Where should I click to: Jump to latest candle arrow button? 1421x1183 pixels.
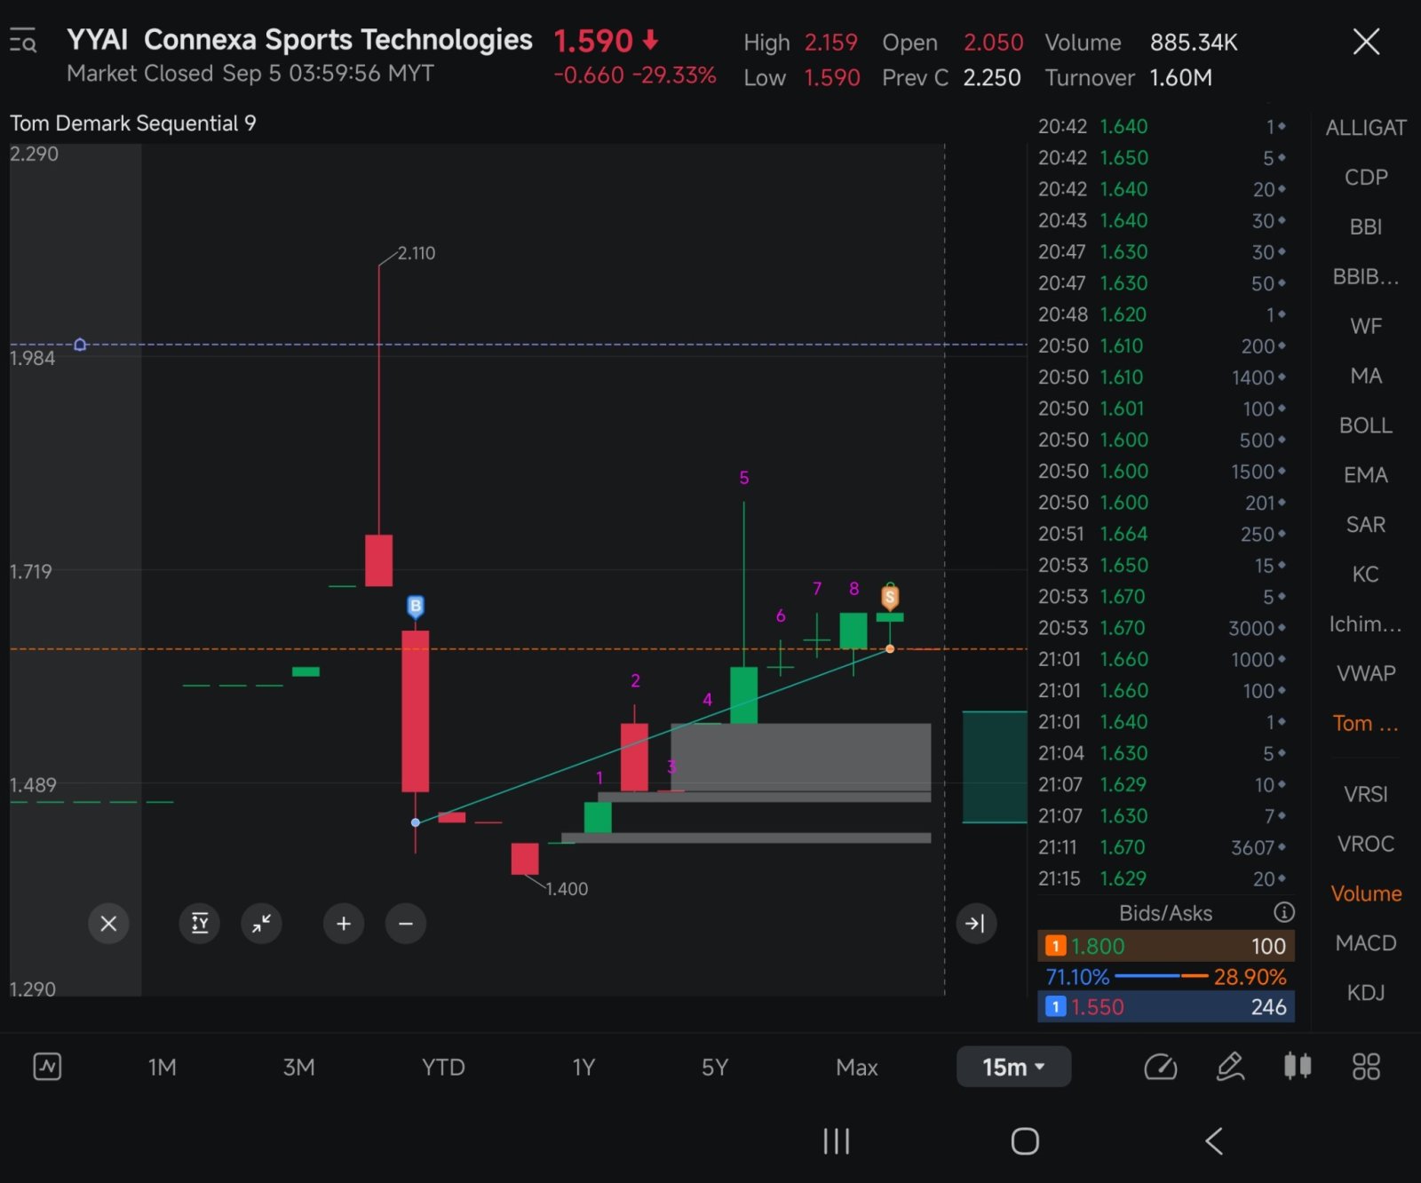975,924
